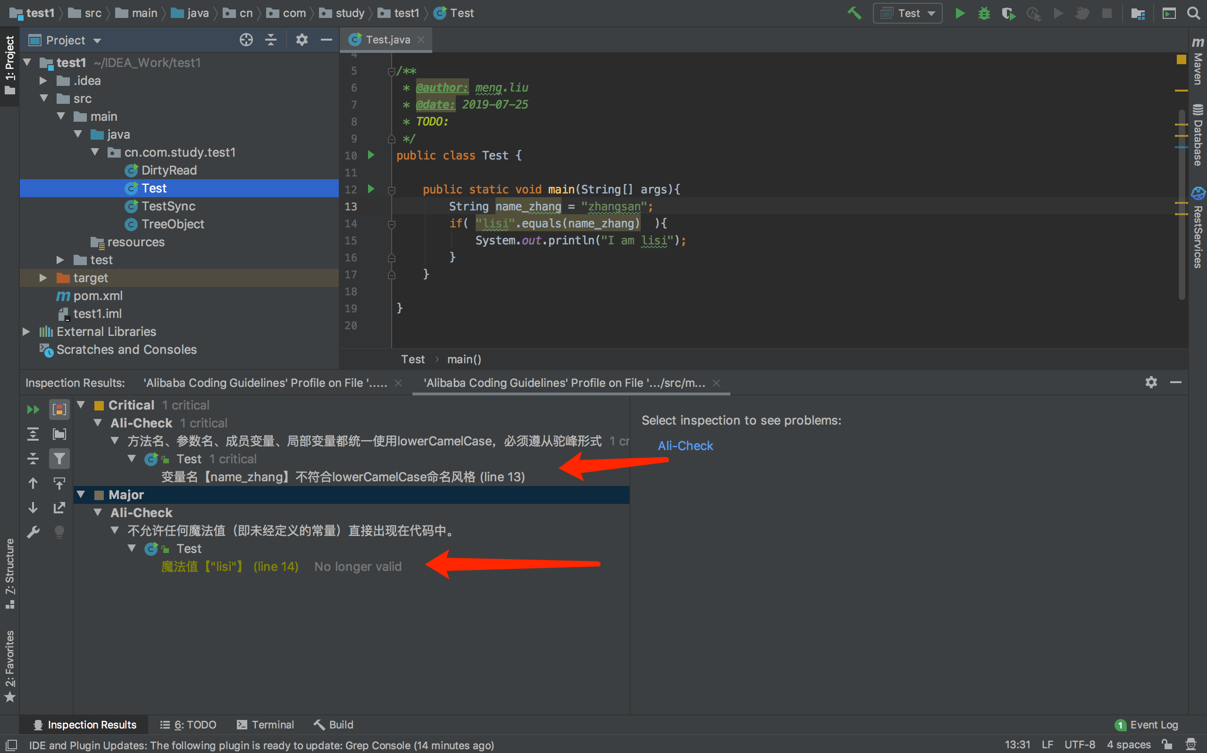Rerun inspection with the green double-arrow icon
Image resolution: width=1207 pixels, height=753 pixels.
(x=33, y=410)
